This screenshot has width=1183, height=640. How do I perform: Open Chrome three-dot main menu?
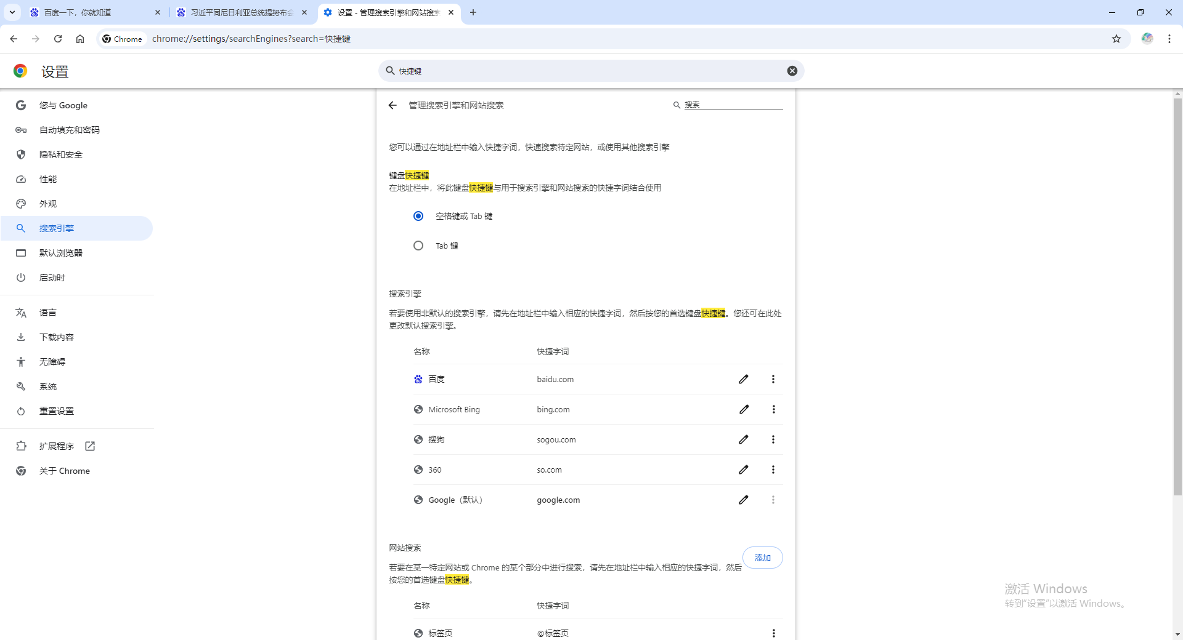pos(1169,39)
